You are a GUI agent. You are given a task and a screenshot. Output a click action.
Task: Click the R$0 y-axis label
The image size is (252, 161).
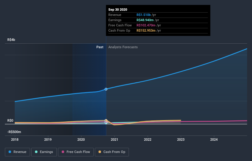10,121
